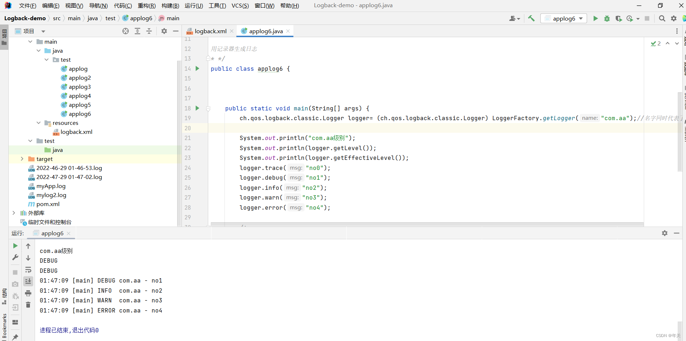This screenshot has width=686, height=341.
Task: Go to next highlighted problem arrow
Action: tap(677, 43)
